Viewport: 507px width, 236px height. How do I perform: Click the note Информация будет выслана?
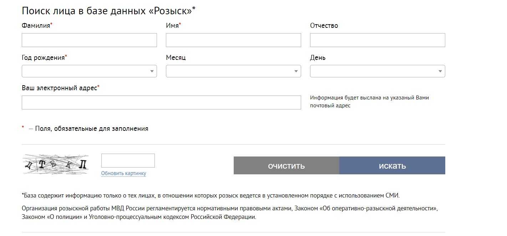tap(369, 102)
